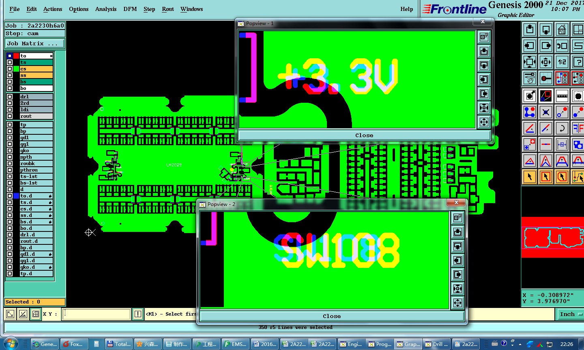
Task: Click the contour edit icon with red square
Action: tap(546, 96)
